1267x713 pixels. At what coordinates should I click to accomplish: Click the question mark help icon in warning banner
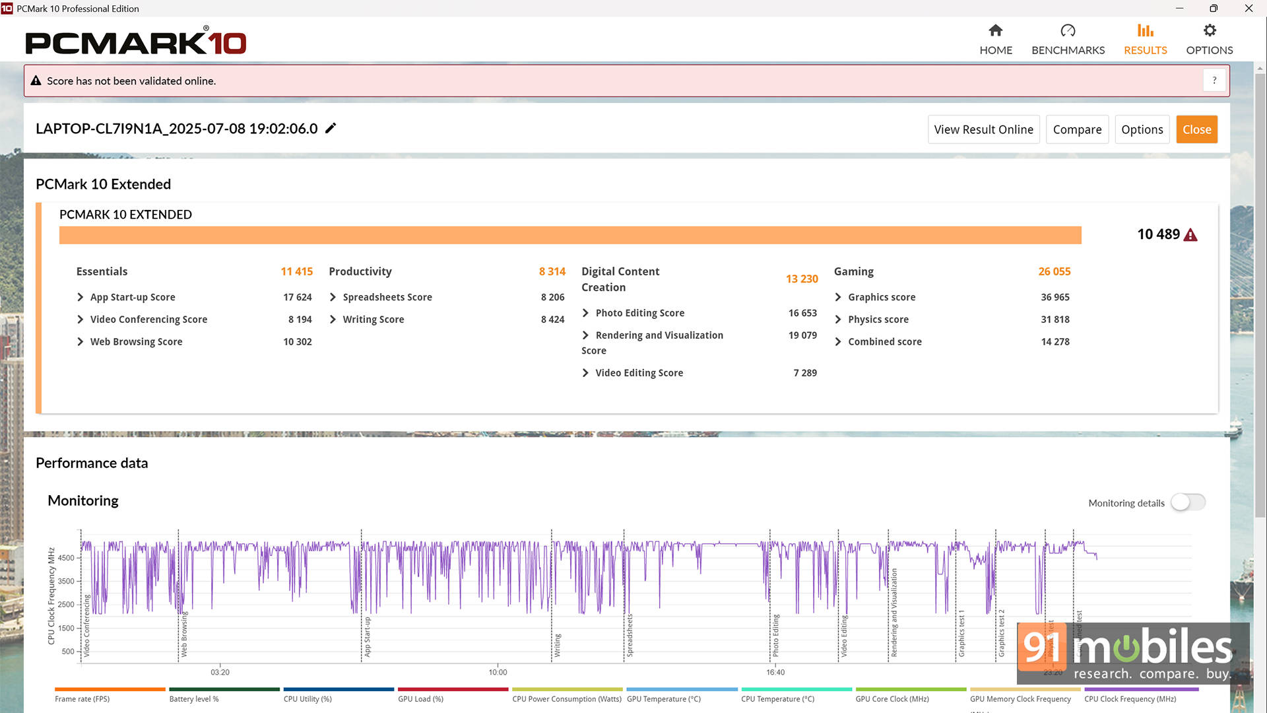[1214, 81]
